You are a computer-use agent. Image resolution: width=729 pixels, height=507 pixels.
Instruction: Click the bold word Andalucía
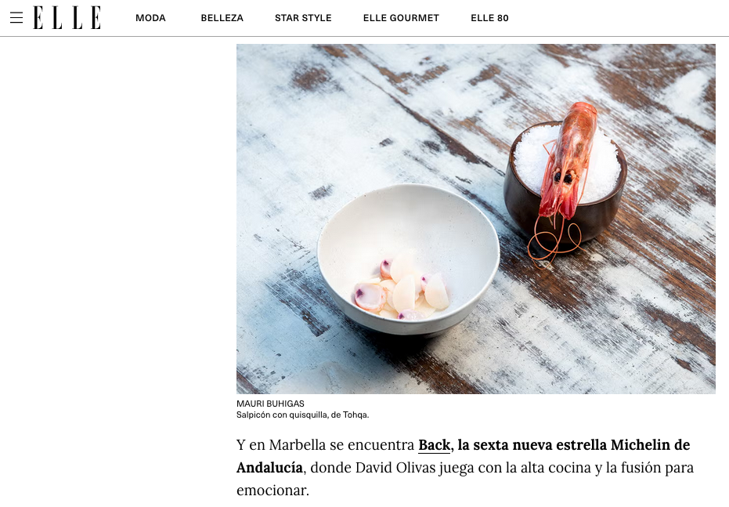click(269, 468)
